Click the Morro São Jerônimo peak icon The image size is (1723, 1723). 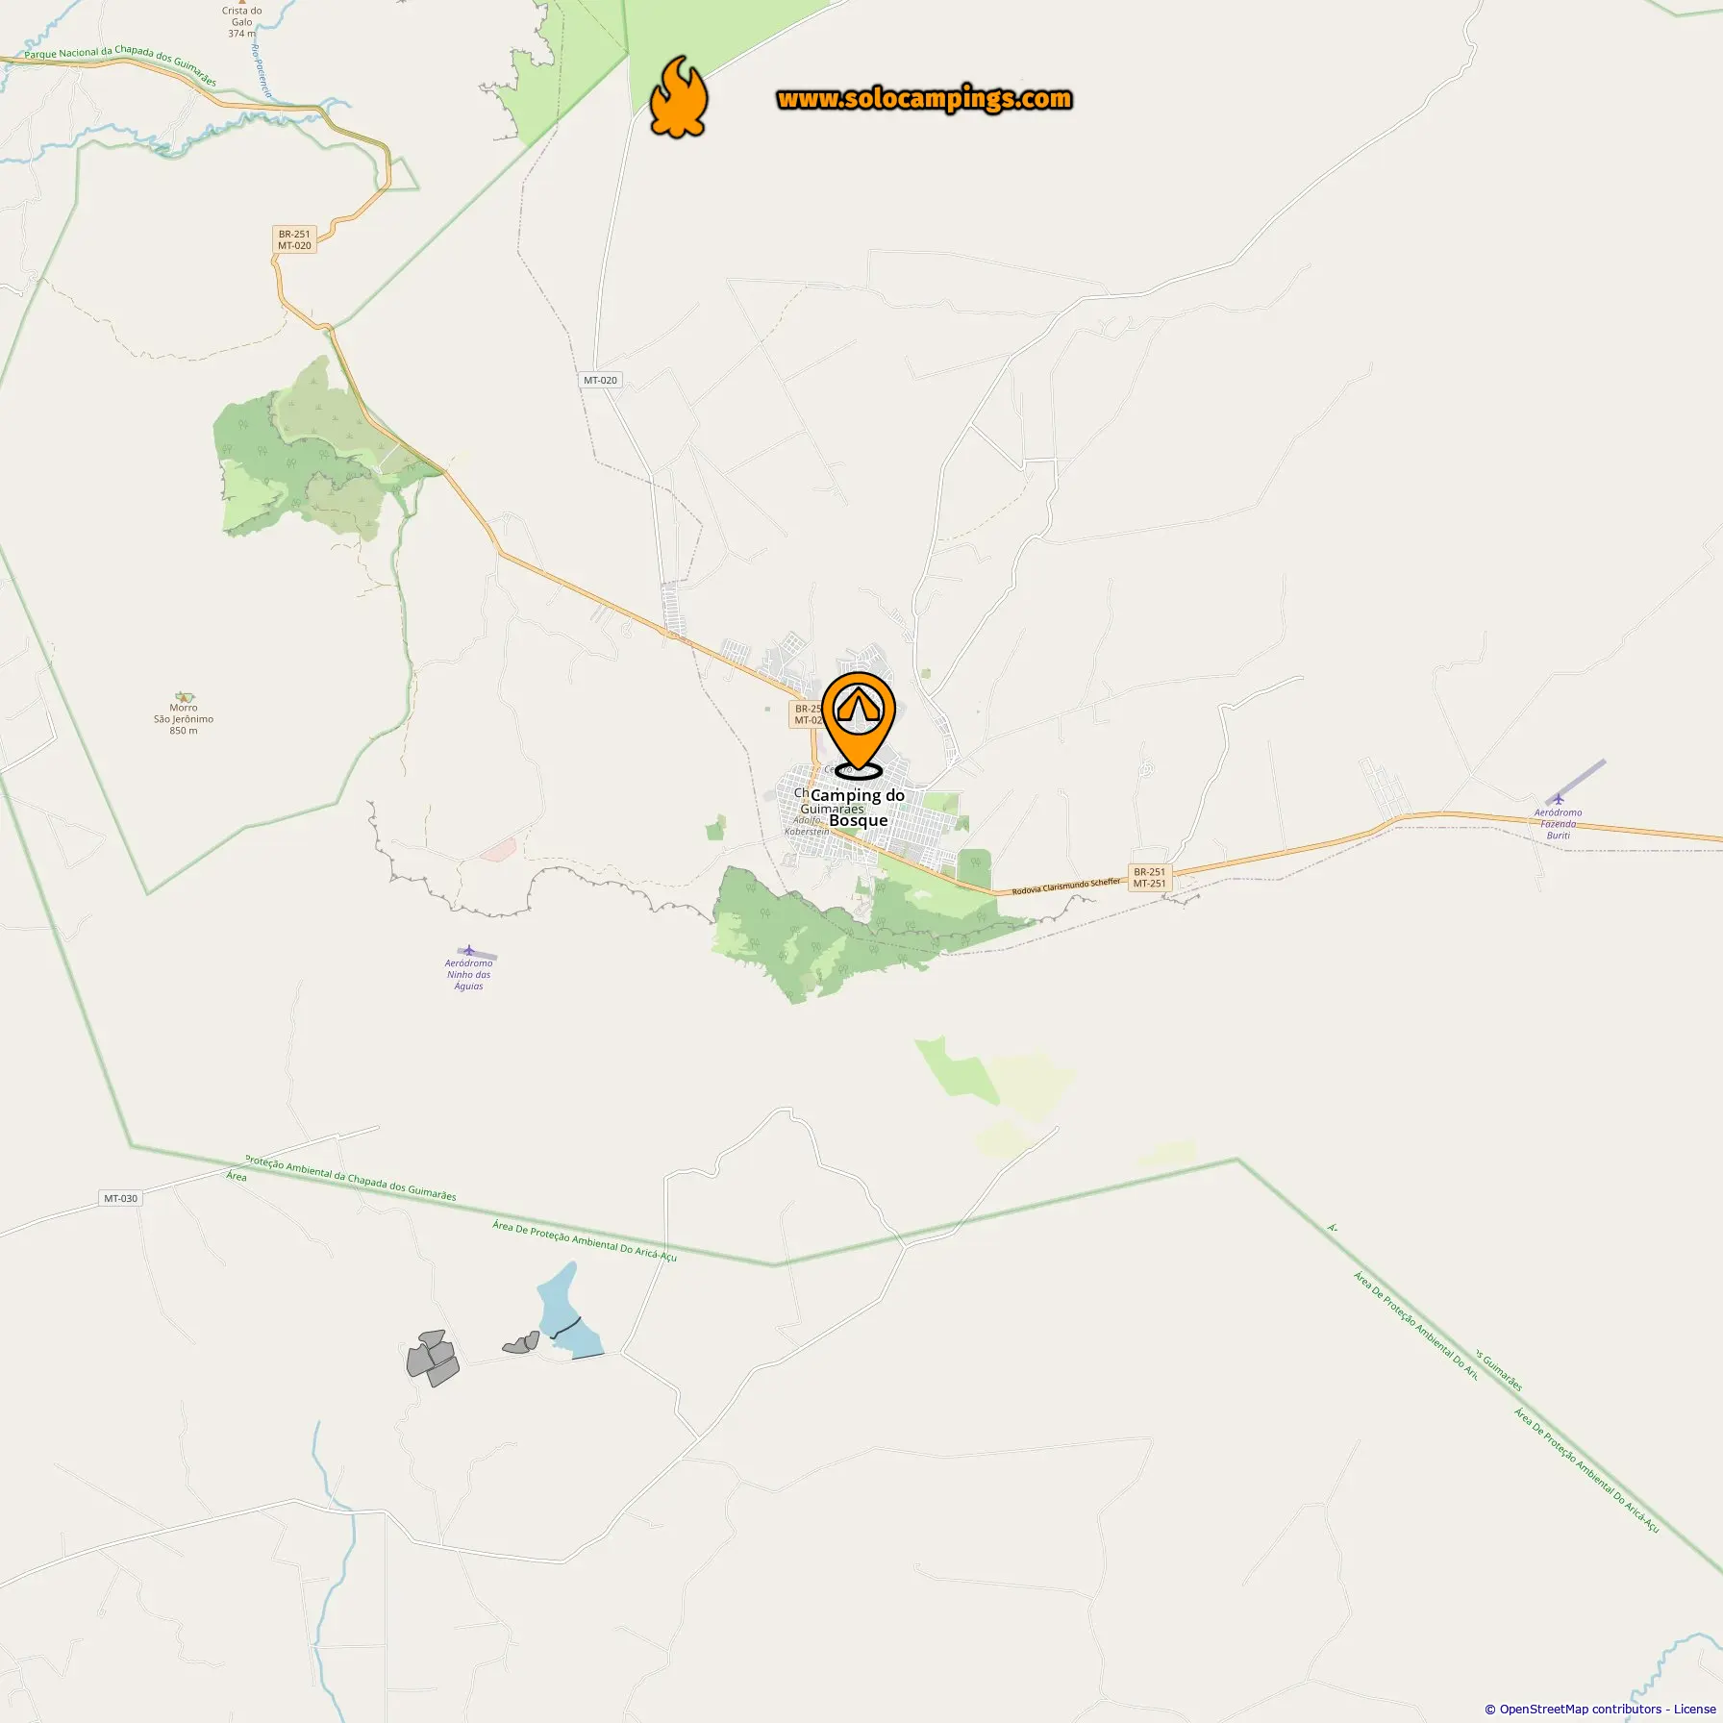(x=184, y=696)
